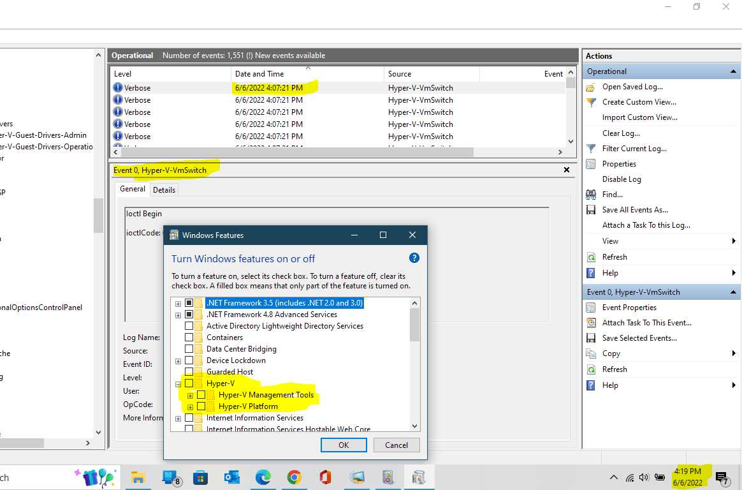Click the log Properties icon in Actions
742x490 pixels.
point(590,164)
